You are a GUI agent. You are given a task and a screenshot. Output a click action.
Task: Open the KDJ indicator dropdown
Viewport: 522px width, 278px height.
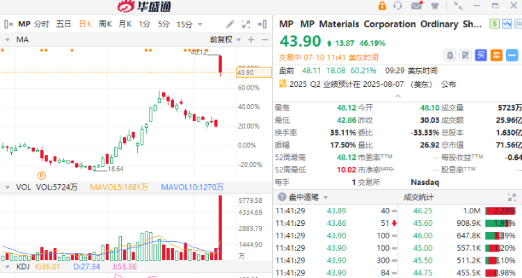(x=8, y=267)
